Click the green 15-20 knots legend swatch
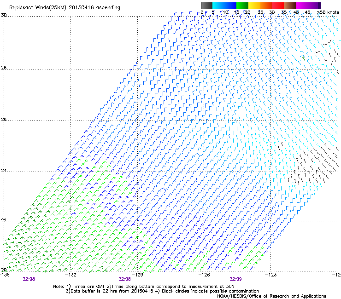Viewport: 341px width, 299px height. click(x=242, y=6)
